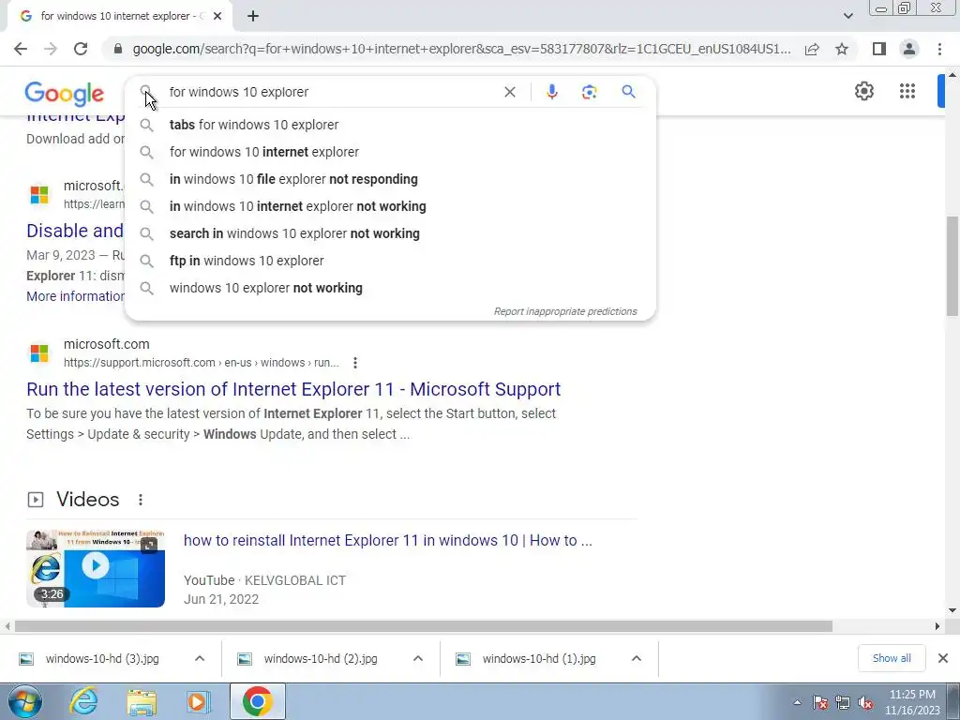960x720 pixels.
Task: Expand menu for windows-10-hd (2).jpg download
Action: pos(418,659)
